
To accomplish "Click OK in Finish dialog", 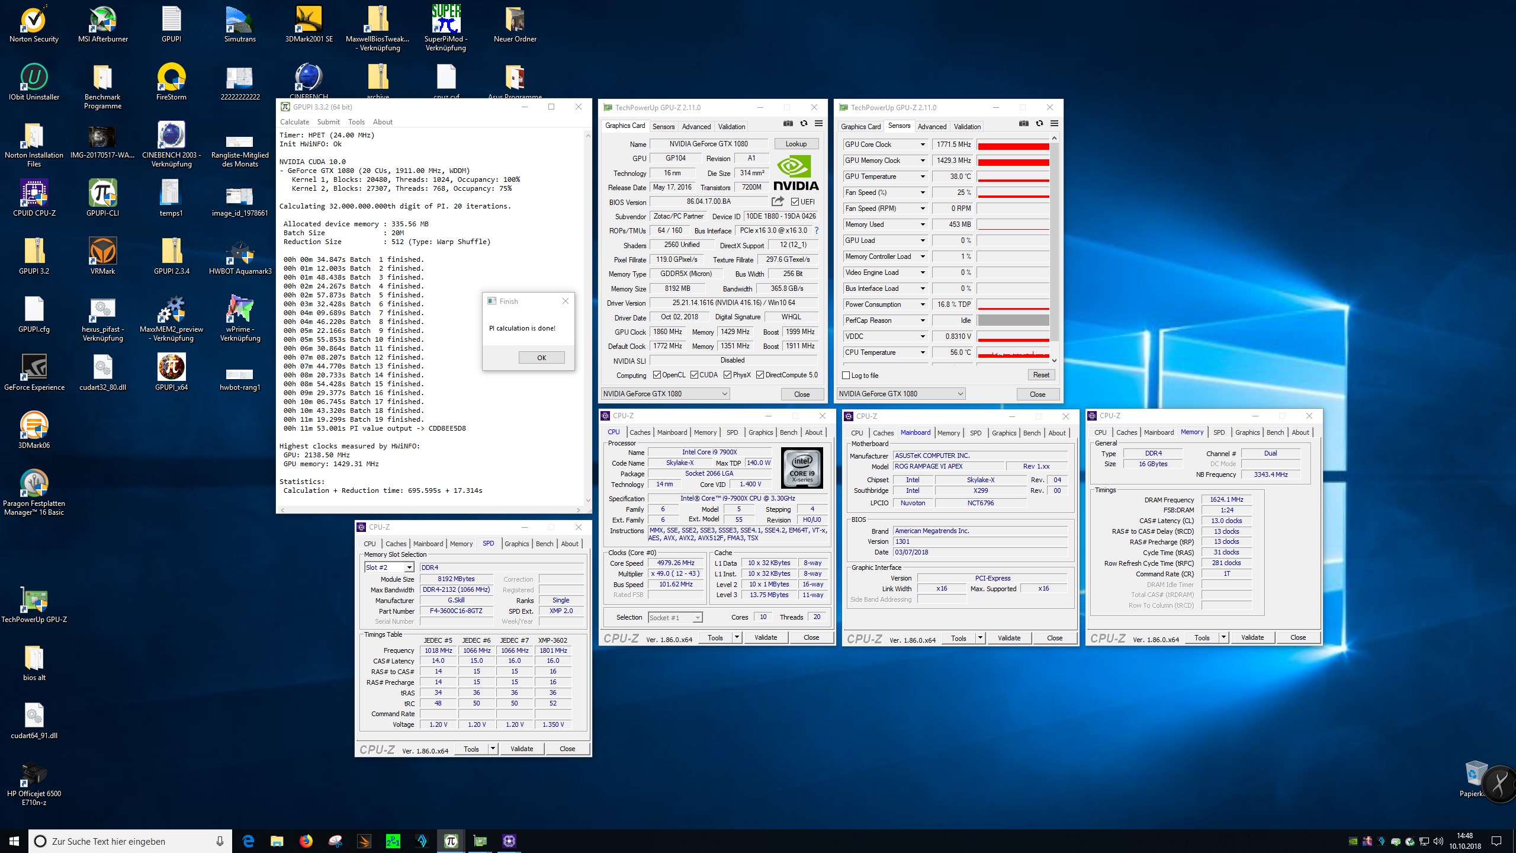I will point(541,358).
